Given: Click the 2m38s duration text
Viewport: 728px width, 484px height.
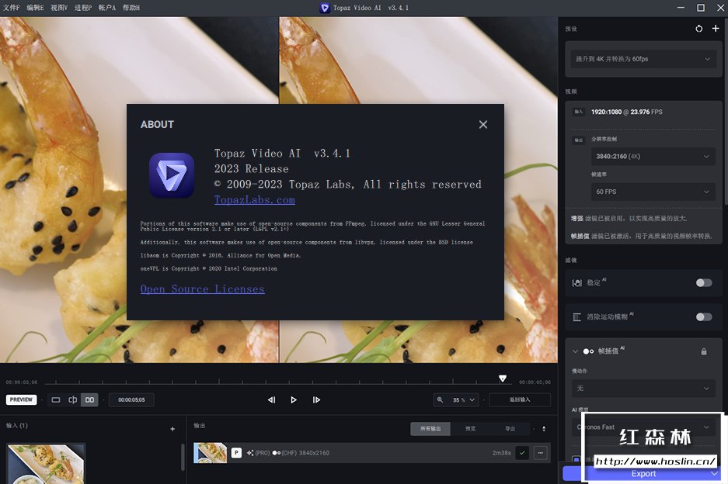Looking at the screenshot, I should (x=501, y=453).
